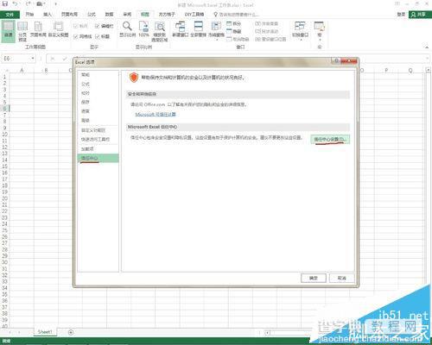Click the 新建窗口 new window icon

[x=181, y=29]
